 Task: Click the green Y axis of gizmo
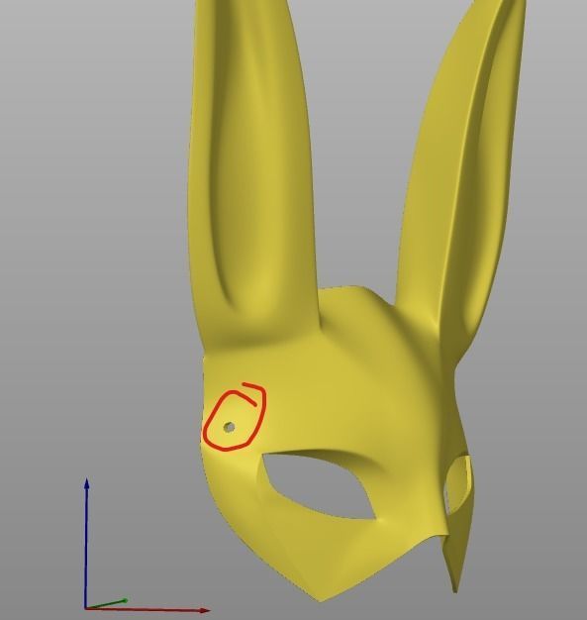pyautogui.click(x=107, y=604)
